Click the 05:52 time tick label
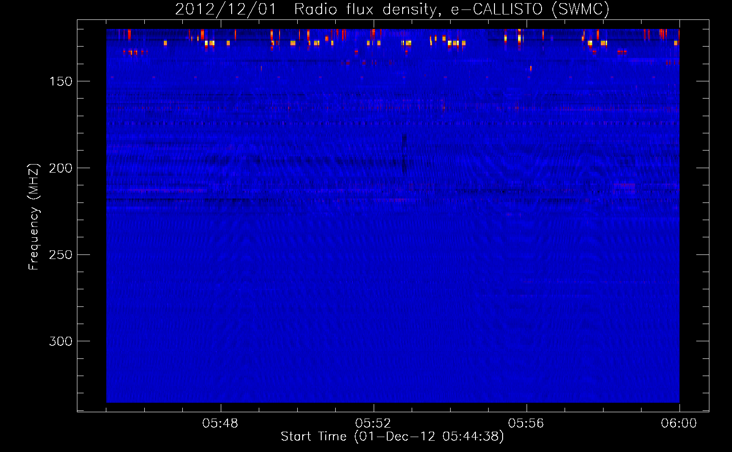Screen dimensions: 732x452 point(373,424)
